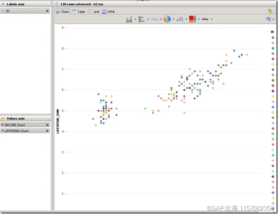Switch to the Grid tab
Screen dimensions: 278x214
94,12
